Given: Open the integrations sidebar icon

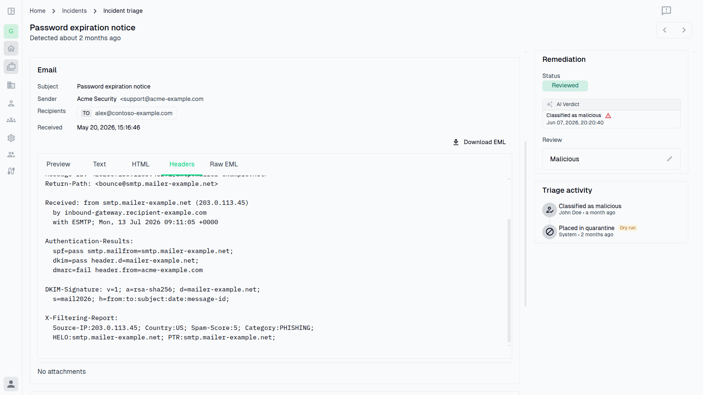Looking at the screenshot, I should click(x=11, y=171).
